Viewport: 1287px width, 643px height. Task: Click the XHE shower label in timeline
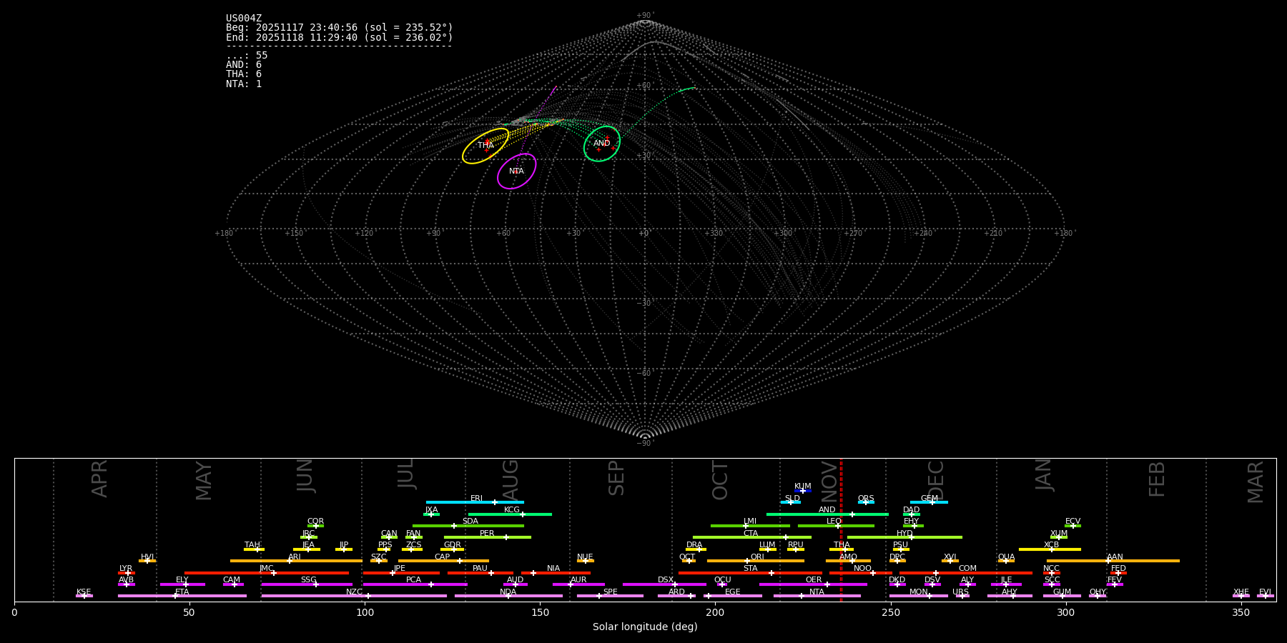pos(1241,592)
